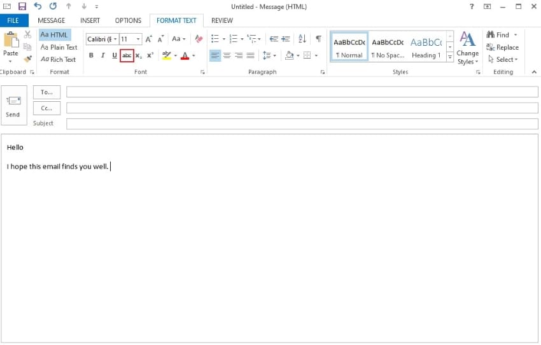Sort text with the A-Z icon
This screenshot has height=345, width=541.
pos(302,39)
